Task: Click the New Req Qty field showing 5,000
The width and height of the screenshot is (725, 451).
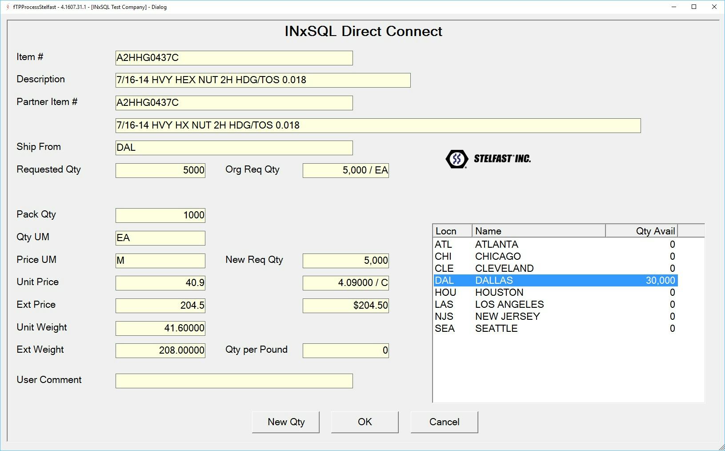Action: point(345,261)
